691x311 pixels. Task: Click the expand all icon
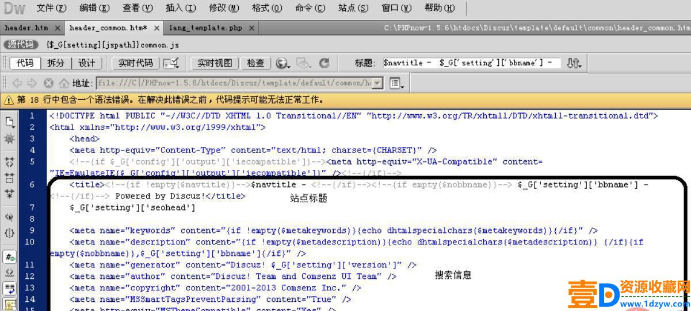[10, 194]
